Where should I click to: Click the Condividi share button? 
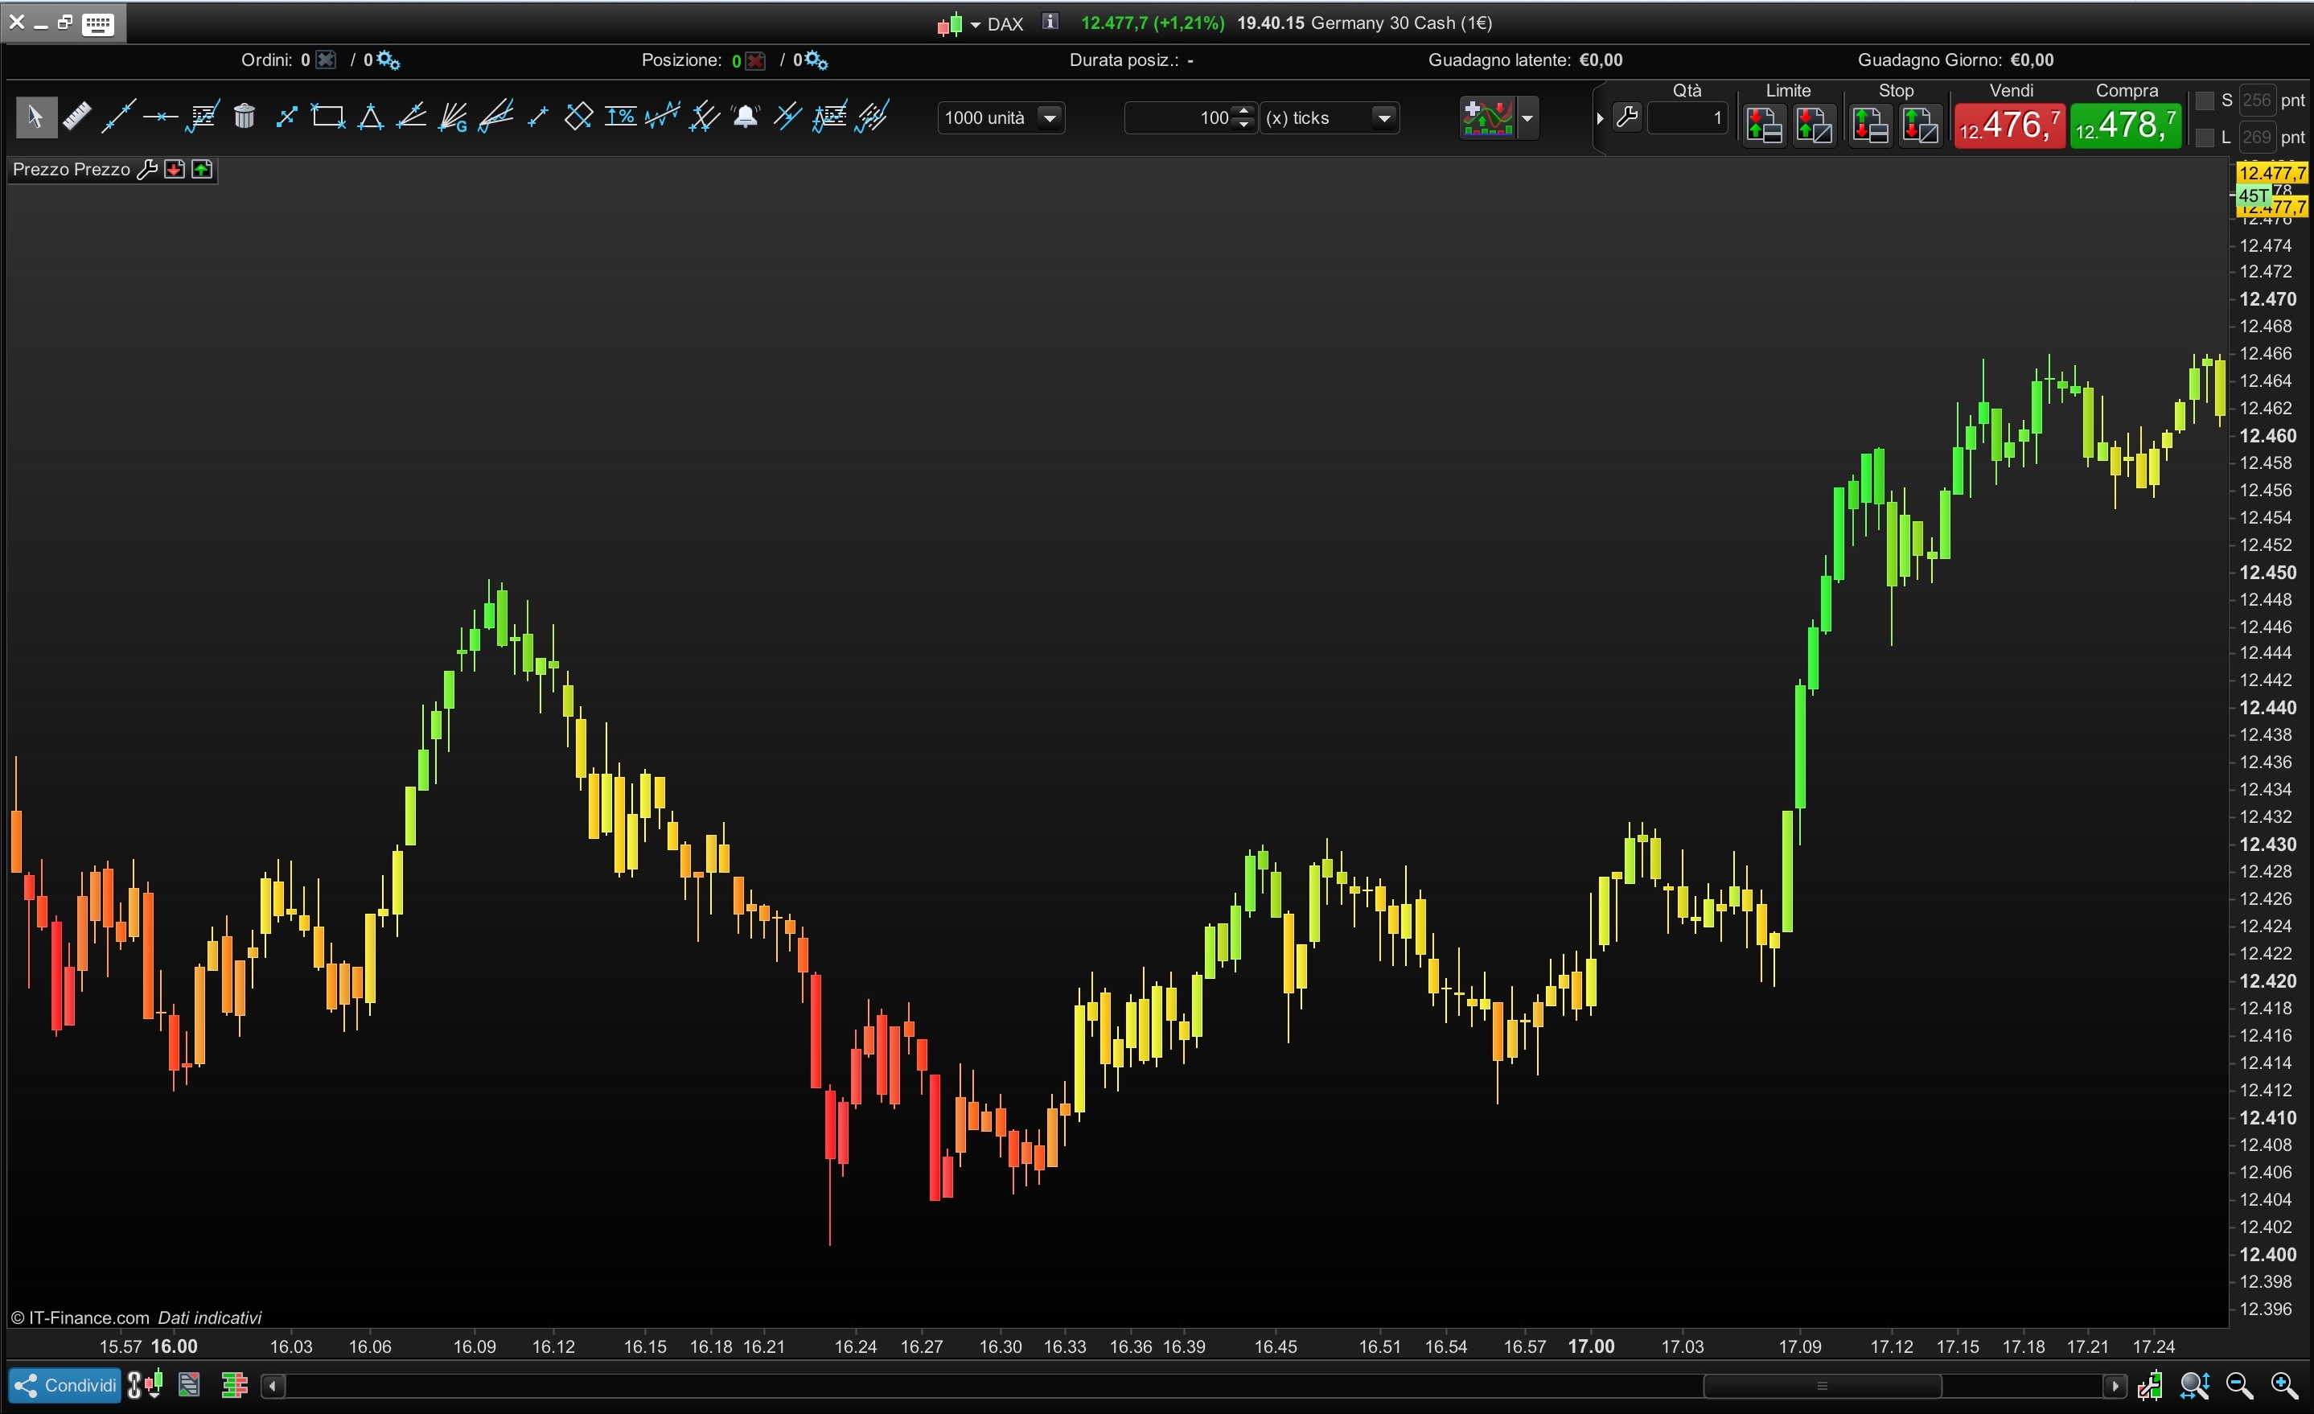tap(65, 1385)
